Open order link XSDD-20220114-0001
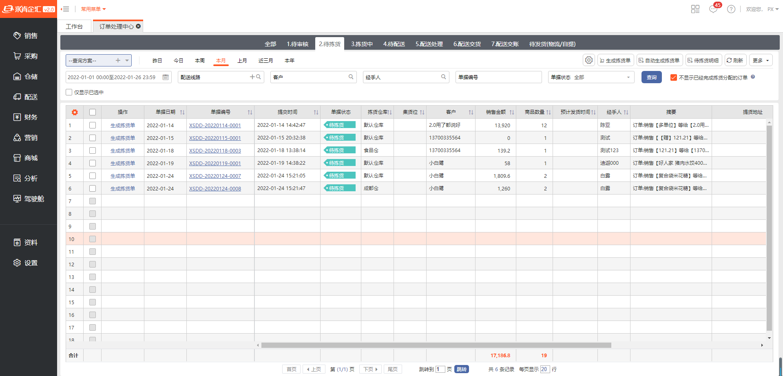 pyautogui.click(x=215, y=126)
